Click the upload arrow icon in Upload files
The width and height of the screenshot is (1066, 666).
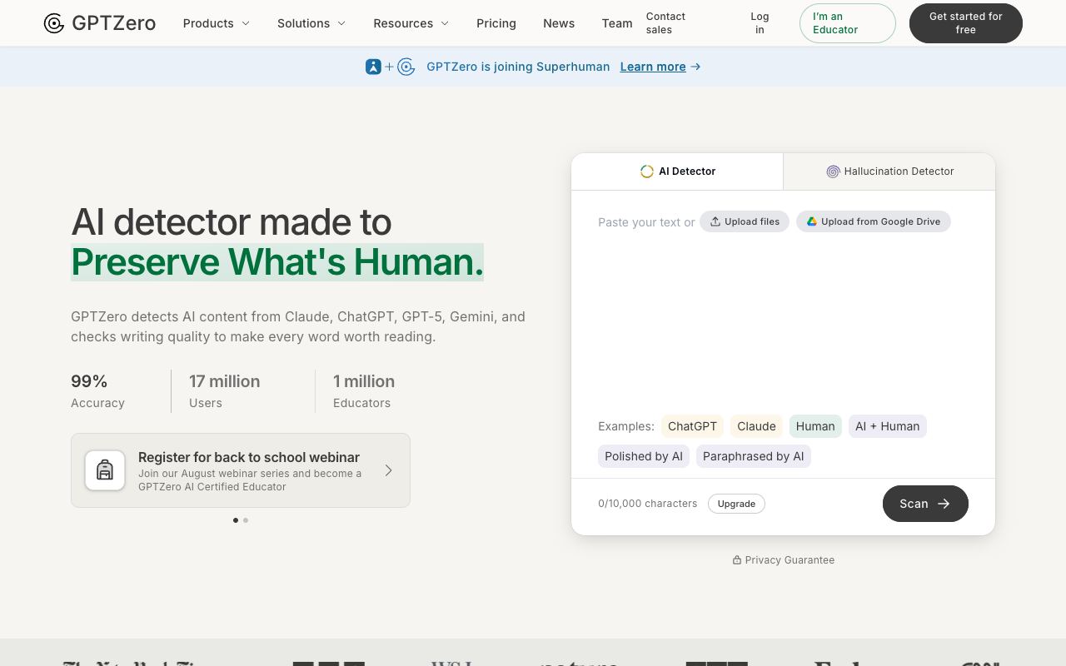715,221
